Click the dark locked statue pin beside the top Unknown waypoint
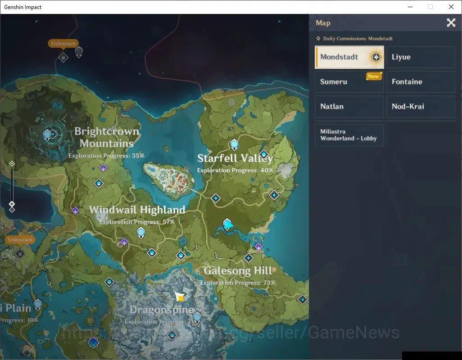The image size is (462, 360). (79, 52)
